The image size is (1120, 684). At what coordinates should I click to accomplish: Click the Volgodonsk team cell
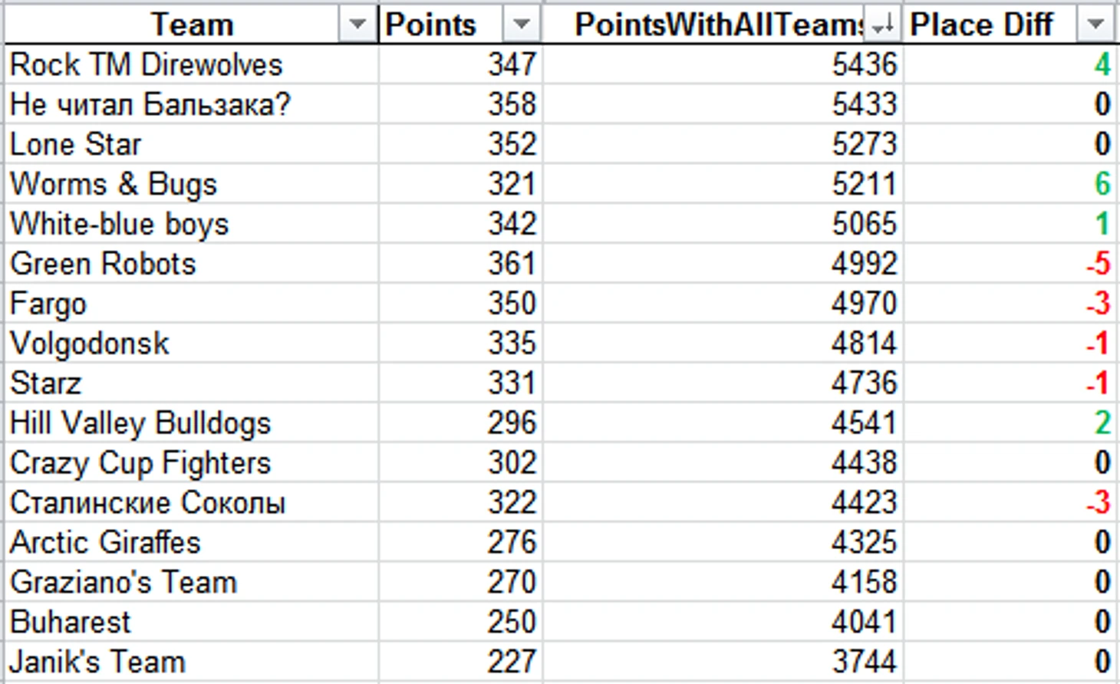coord(191,344)
